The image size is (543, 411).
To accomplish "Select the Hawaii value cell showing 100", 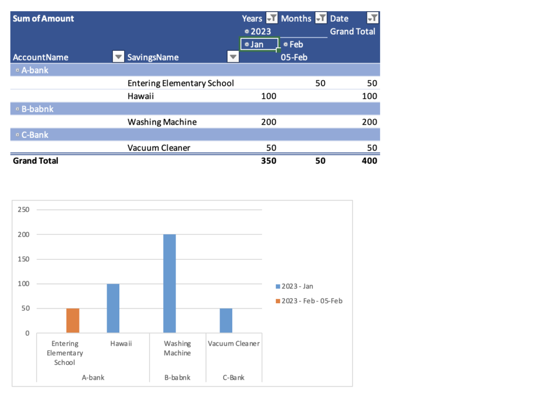I will tap(268, 96).
